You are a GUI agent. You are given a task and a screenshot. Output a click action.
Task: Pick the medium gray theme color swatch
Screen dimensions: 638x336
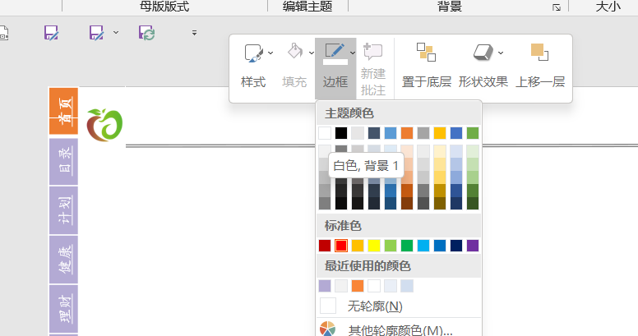pyautogui.click(x=423, y=133)
